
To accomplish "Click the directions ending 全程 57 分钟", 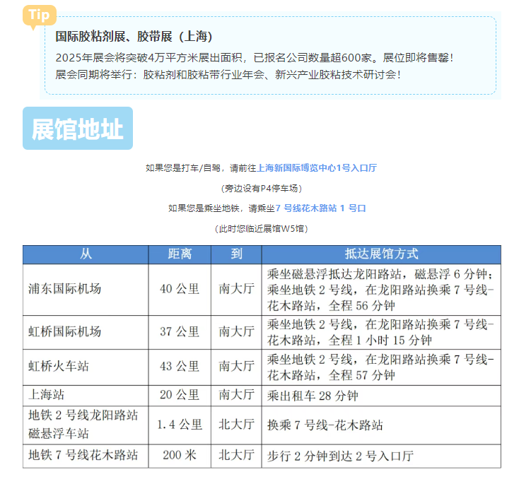I will 381,367.
